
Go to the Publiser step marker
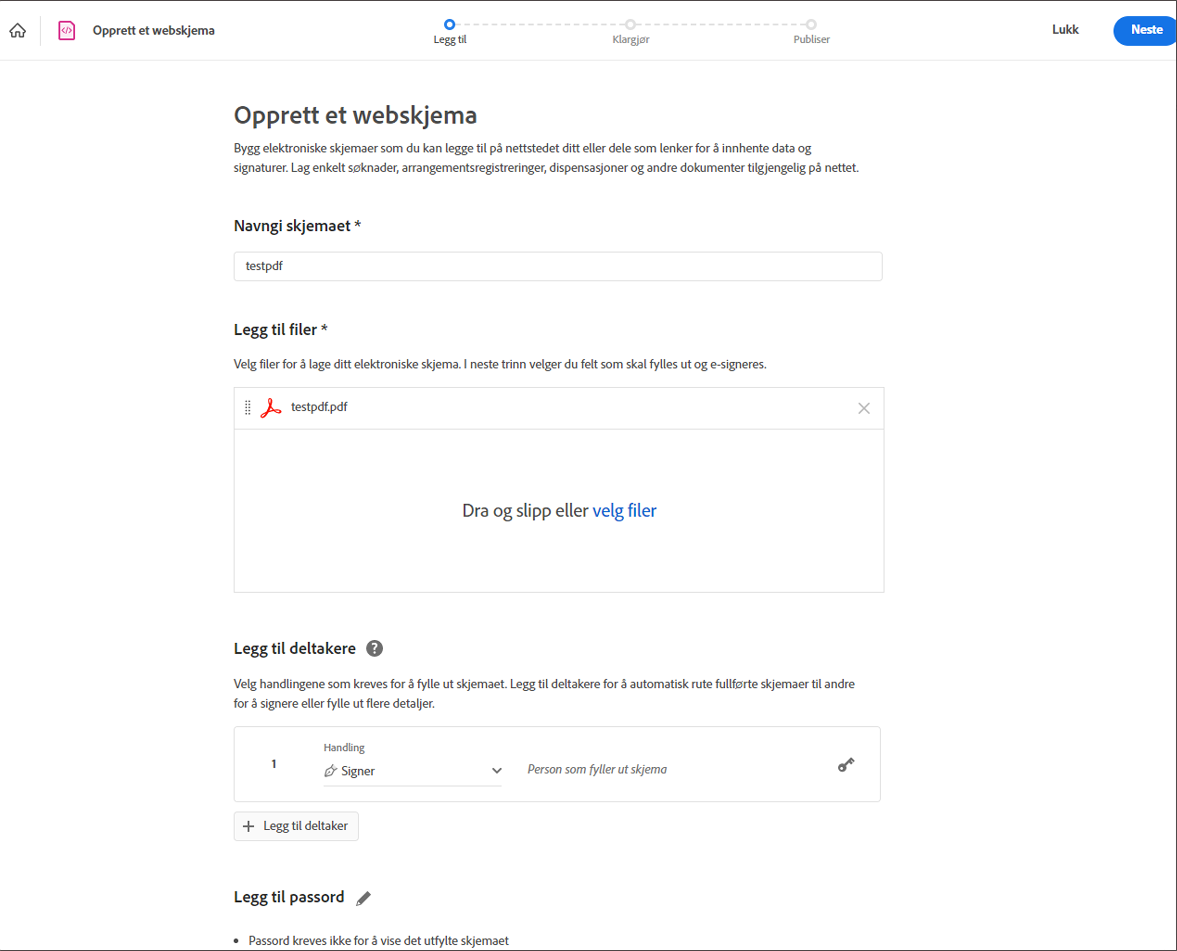click(811, 24)
